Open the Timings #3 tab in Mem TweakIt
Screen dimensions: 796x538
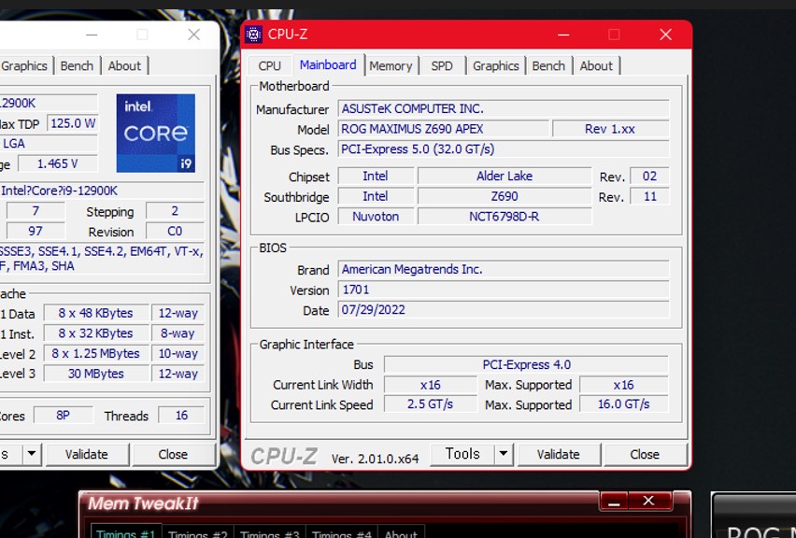coord(270,533)
